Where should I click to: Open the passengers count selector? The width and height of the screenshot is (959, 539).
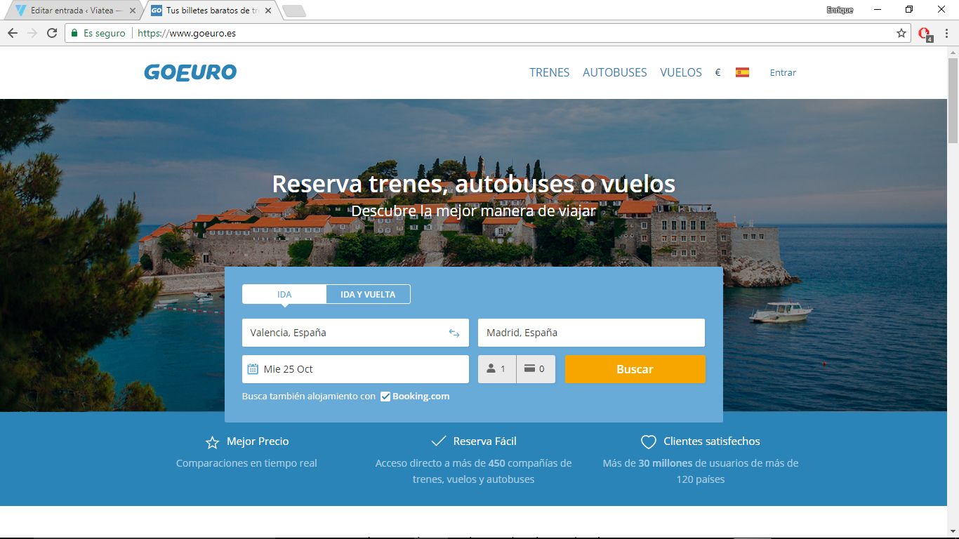tap(497, 369)
